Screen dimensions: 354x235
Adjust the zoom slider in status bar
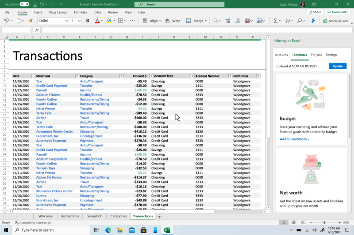point(324,223)
